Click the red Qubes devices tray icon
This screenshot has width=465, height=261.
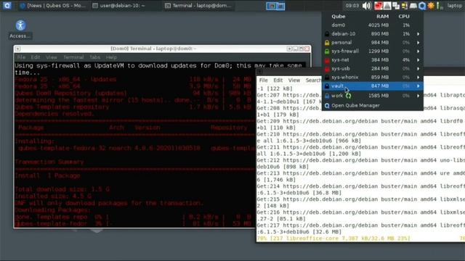click(378, 6)
